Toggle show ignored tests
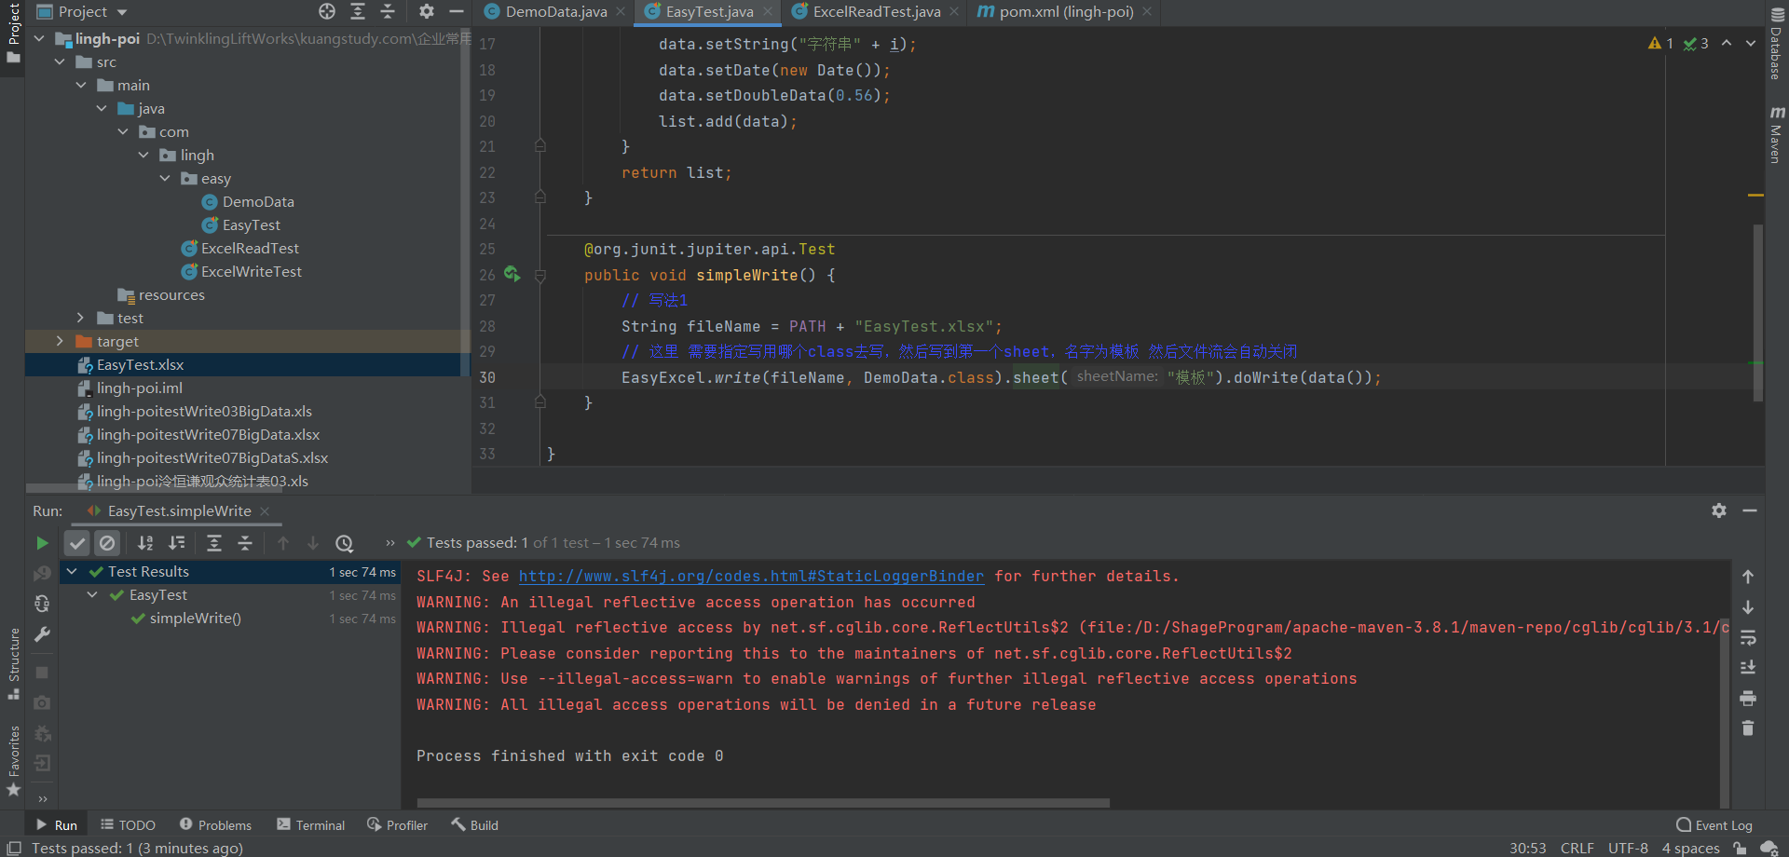 point(107,543)
